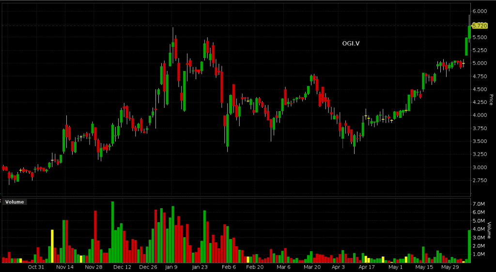
Task: Click the Feb 20 date label
Action: (x=255, y=267)
